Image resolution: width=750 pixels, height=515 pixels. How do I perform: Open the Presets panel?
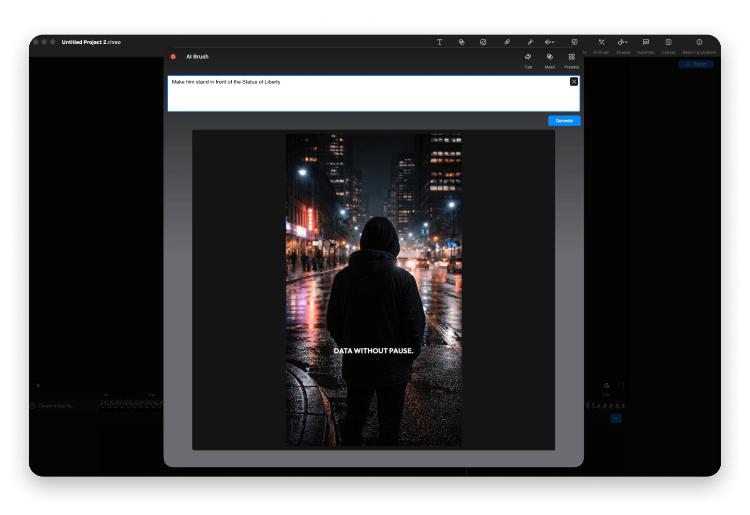tap(572, 60)
